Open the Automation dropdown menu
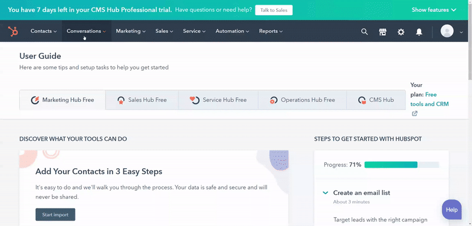This screenshot has width=472, height=226. click(x=232, y=31)
